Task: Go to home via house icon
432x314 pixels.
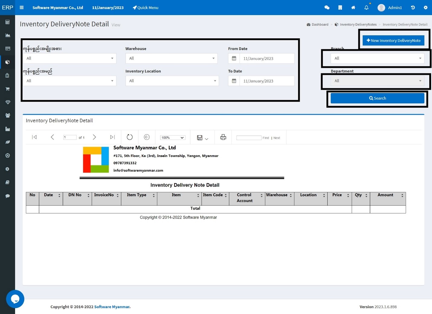Action: point(353,8)
